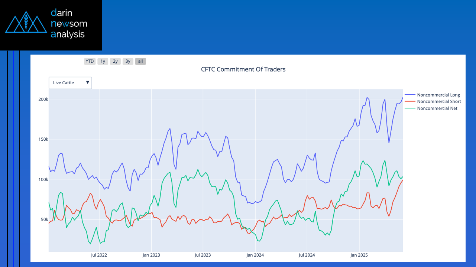This screenshot has height=267, width=476.
Task: Toggle Noncommercial Long legend label
Action: (438, 95)
